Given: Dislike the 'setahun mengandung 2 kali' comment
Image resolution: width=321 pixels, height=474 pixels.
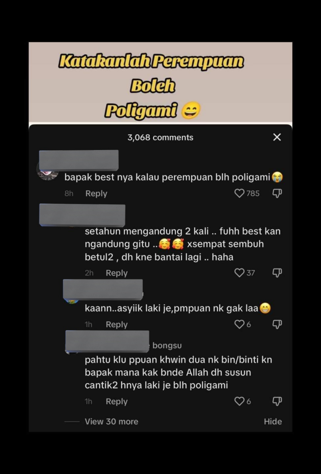Looking at the screenshot, I should [x=277, y=273].
